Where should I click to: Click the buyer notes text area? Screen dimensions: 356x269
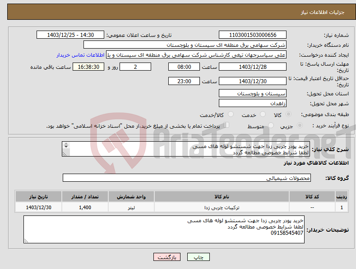pos(164,229)
